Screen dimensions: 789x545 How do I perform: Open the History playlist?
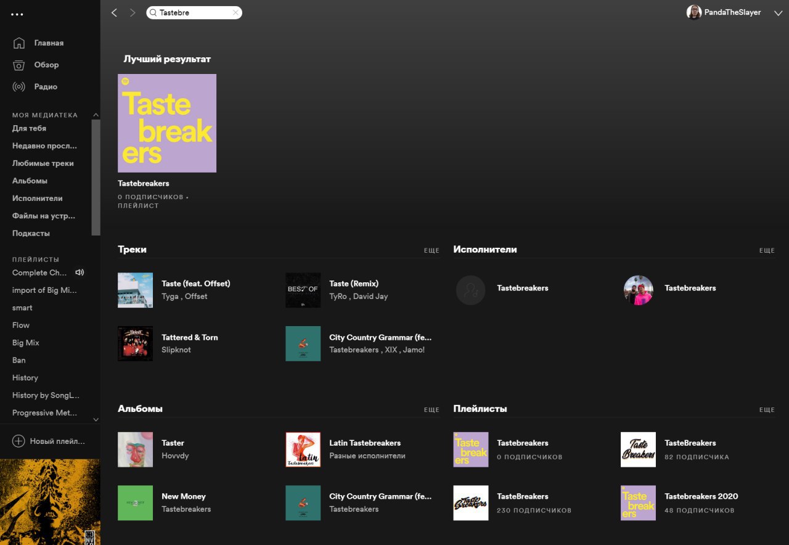tap(25, 378)
